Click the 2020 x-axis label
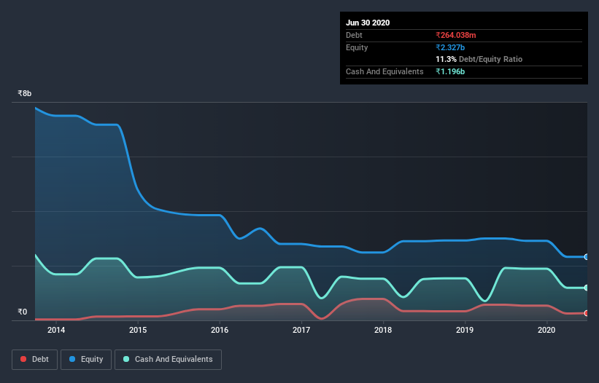The width and height of the screenshot is (599, 383). (546, 330)
